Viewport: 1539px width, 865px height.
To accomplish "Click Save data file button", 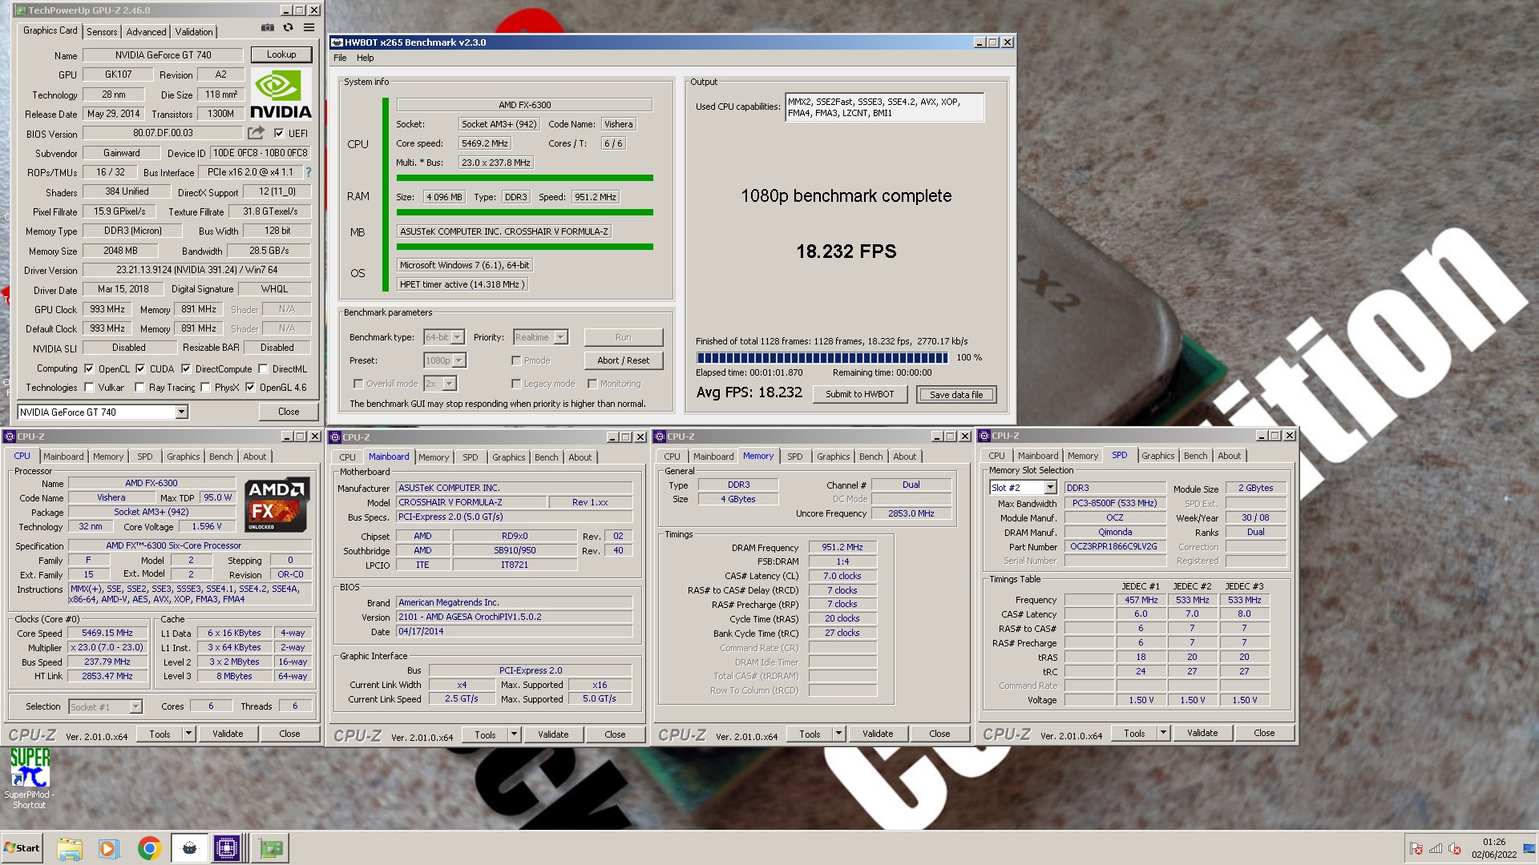I will pyautogui.click(x=956, y=394).
